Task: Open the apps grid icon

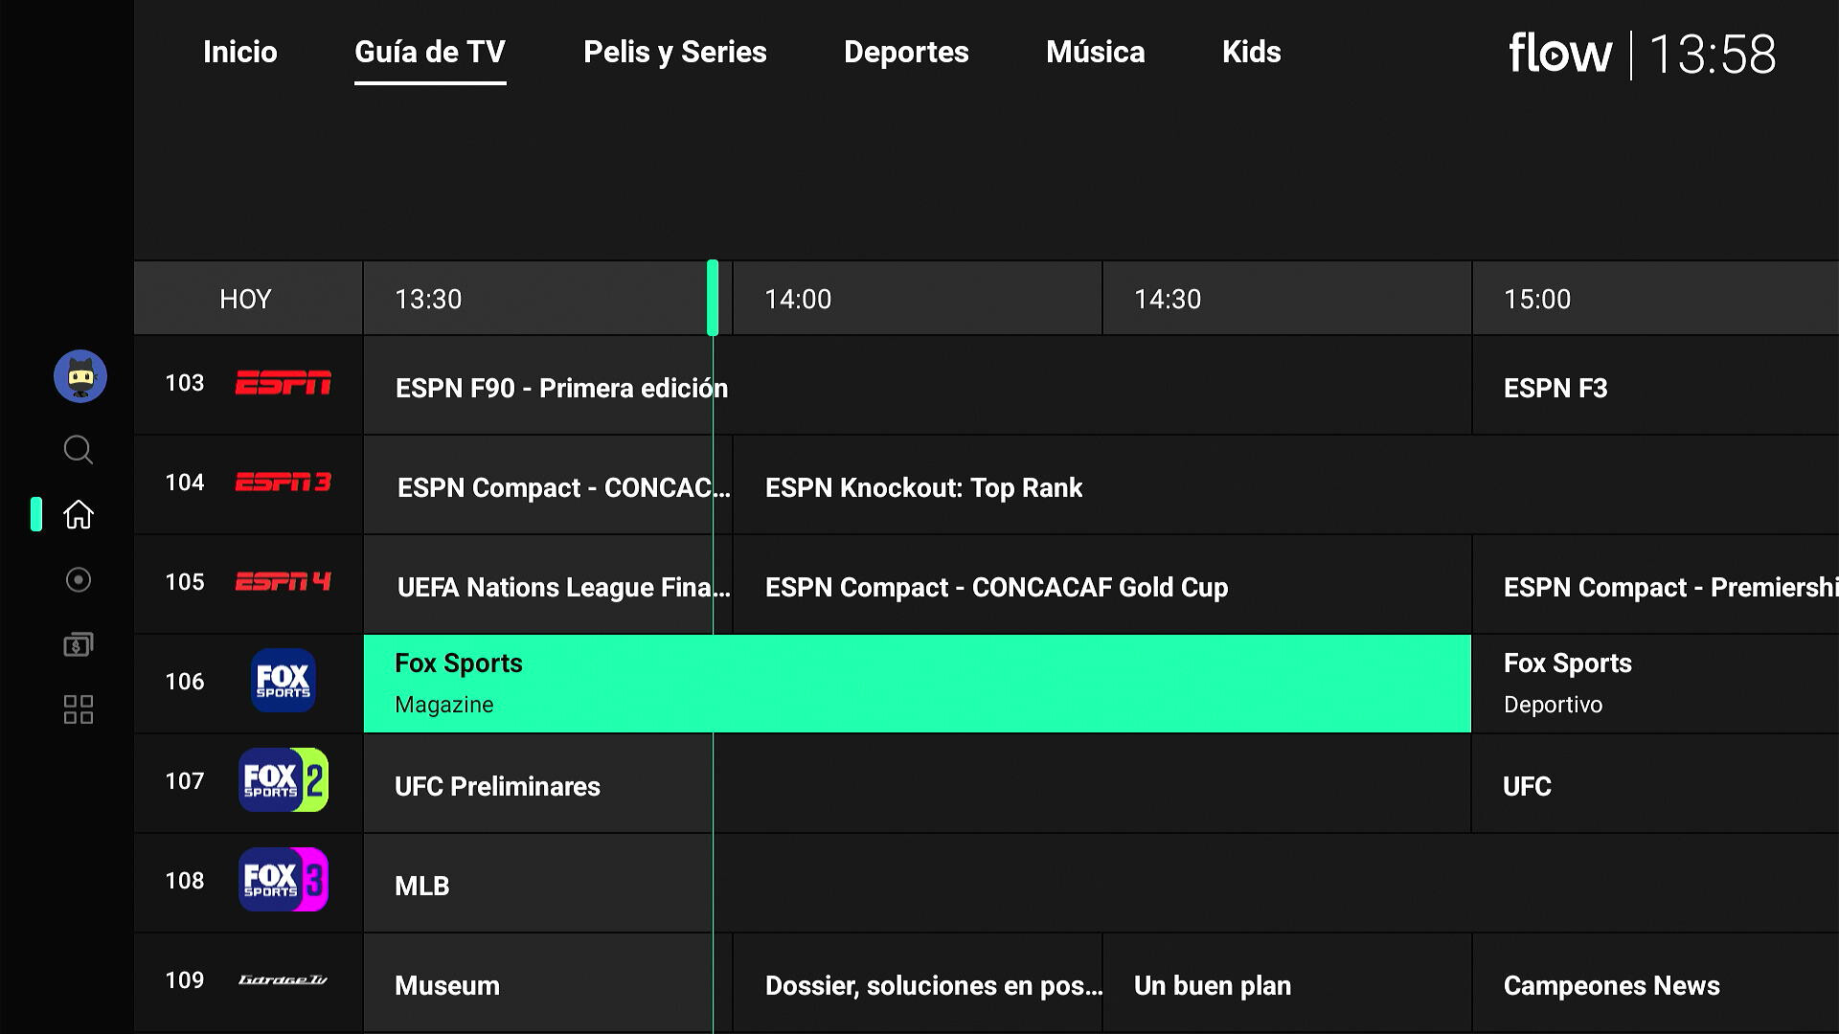Action: point(79,710)
